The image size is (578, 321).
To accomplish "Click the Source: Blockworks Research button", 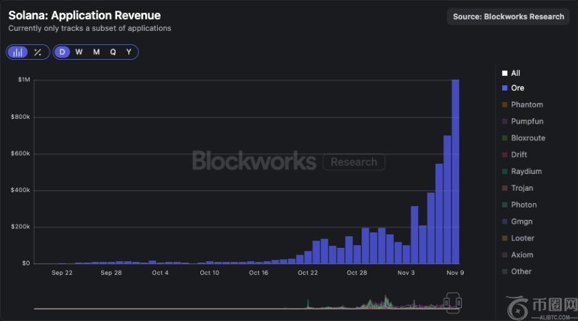I will point(508,17).
